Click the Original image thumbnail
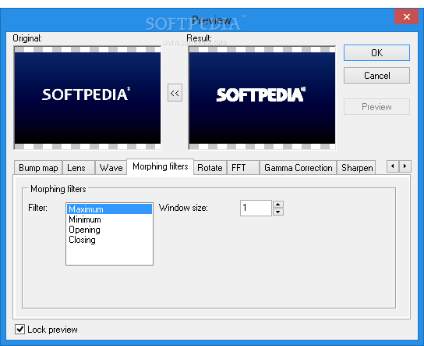This screenshot has width=424, height=346. click(87, 98)
